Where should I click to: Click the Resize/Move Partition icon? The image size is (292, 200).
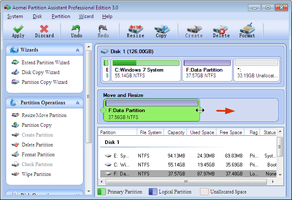click(15, 115)
